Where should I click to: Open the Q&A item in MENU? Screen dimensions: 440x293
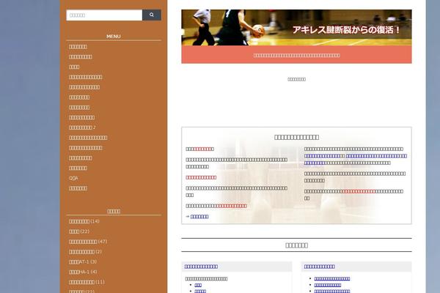pyautogui.click(x=73, y=178)
